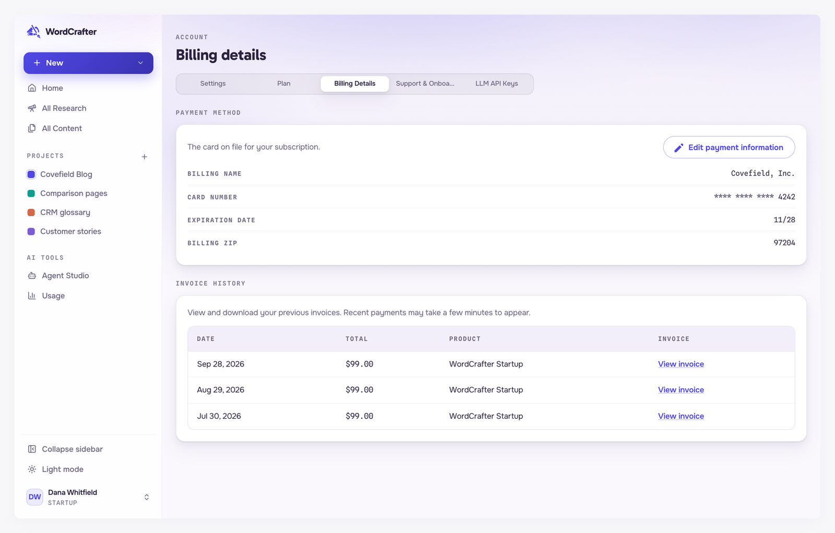Click the expiration date 11/28

tap(784, 220)
